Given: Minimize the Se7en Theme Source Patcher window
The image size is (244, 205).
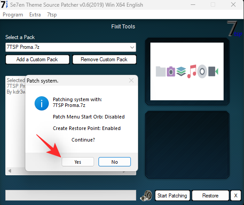Looking at the screenshot, I should 193,5.
